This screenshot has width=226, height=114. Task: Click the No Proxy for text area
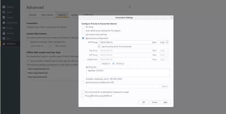[128, 73]
